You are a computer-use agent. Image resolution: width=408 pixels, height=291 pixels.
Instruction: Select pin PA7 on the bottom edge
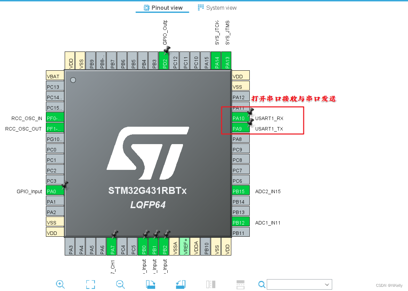[112, 246]
